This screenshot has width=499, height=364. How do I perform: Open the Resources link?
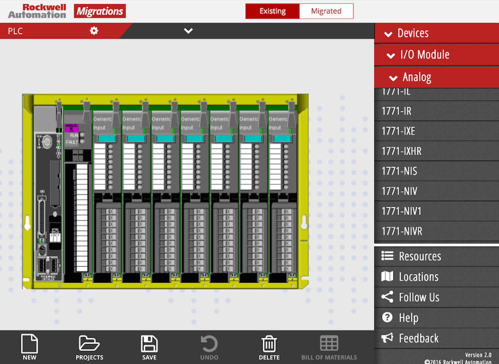[419, 256]
